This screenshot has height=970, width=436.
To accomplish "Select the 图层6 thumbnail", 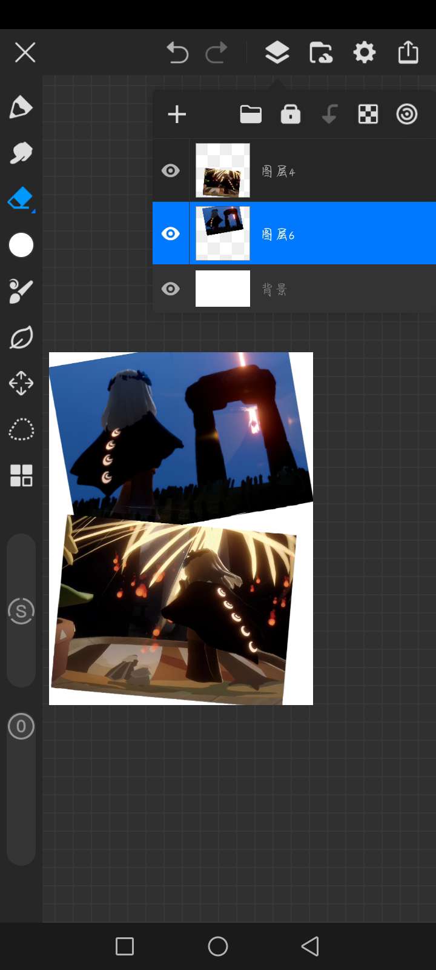I will click(223, 233).
